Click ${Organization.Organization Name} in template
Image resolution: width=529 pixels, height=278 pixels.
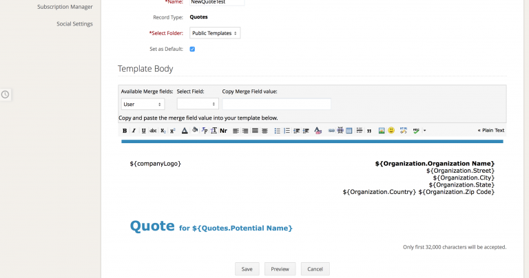pyautogui.click(x=435, y=164)
